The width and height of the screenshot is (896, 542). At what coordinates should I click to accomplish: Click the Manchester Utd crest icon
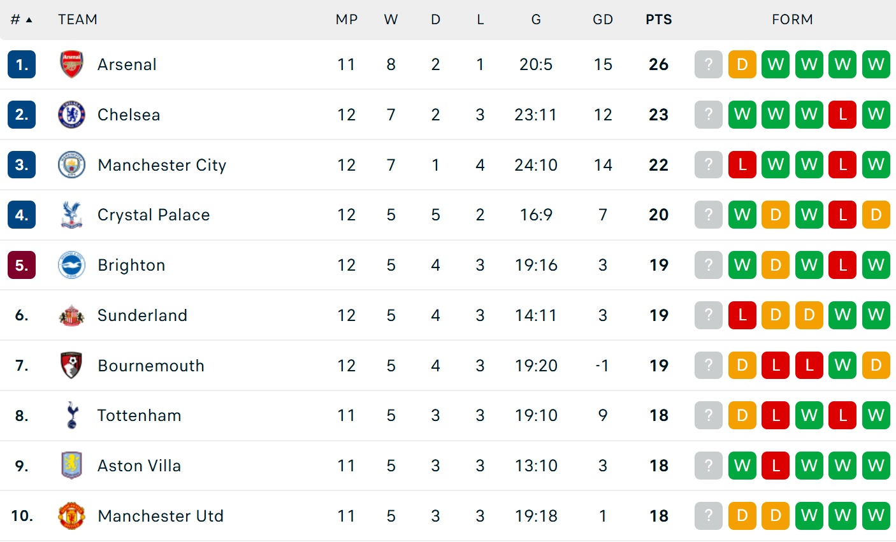71,516
